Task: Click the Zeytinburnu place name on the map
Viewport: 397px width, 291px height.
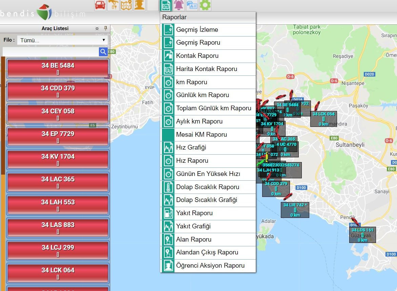Action: 125,127
